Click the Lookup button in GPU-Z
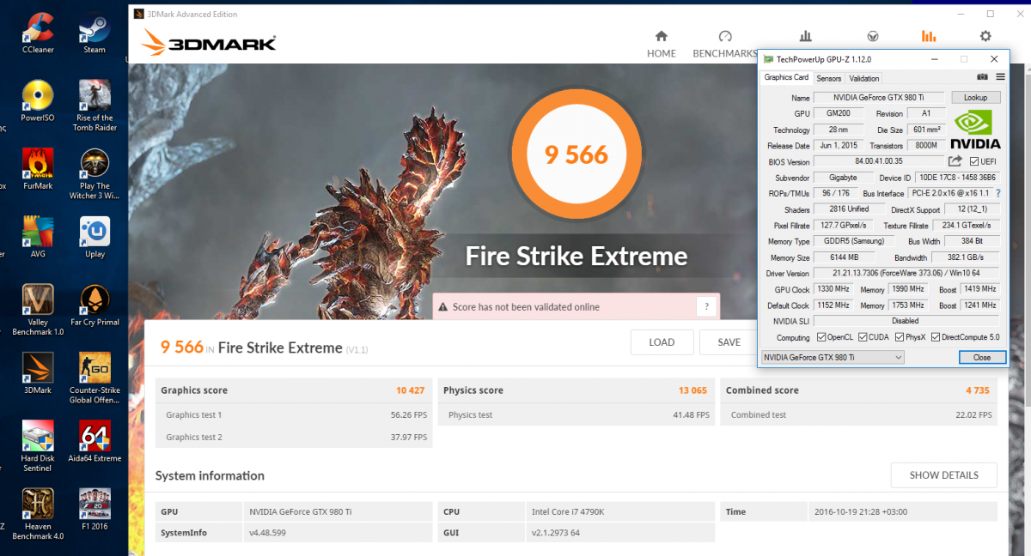This screenshot has height=556, width=1031. 975,98
